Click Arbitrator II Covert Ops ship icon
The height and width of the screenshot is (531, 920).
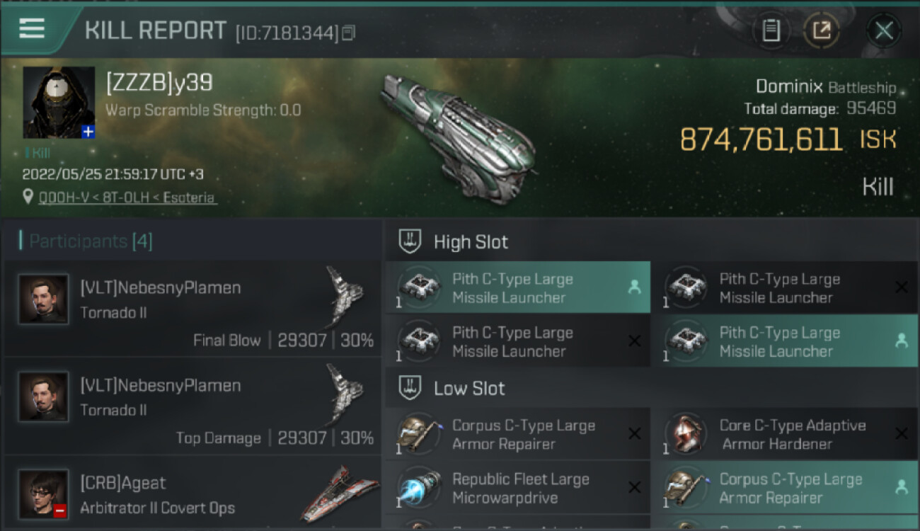(x=340, y=492)
